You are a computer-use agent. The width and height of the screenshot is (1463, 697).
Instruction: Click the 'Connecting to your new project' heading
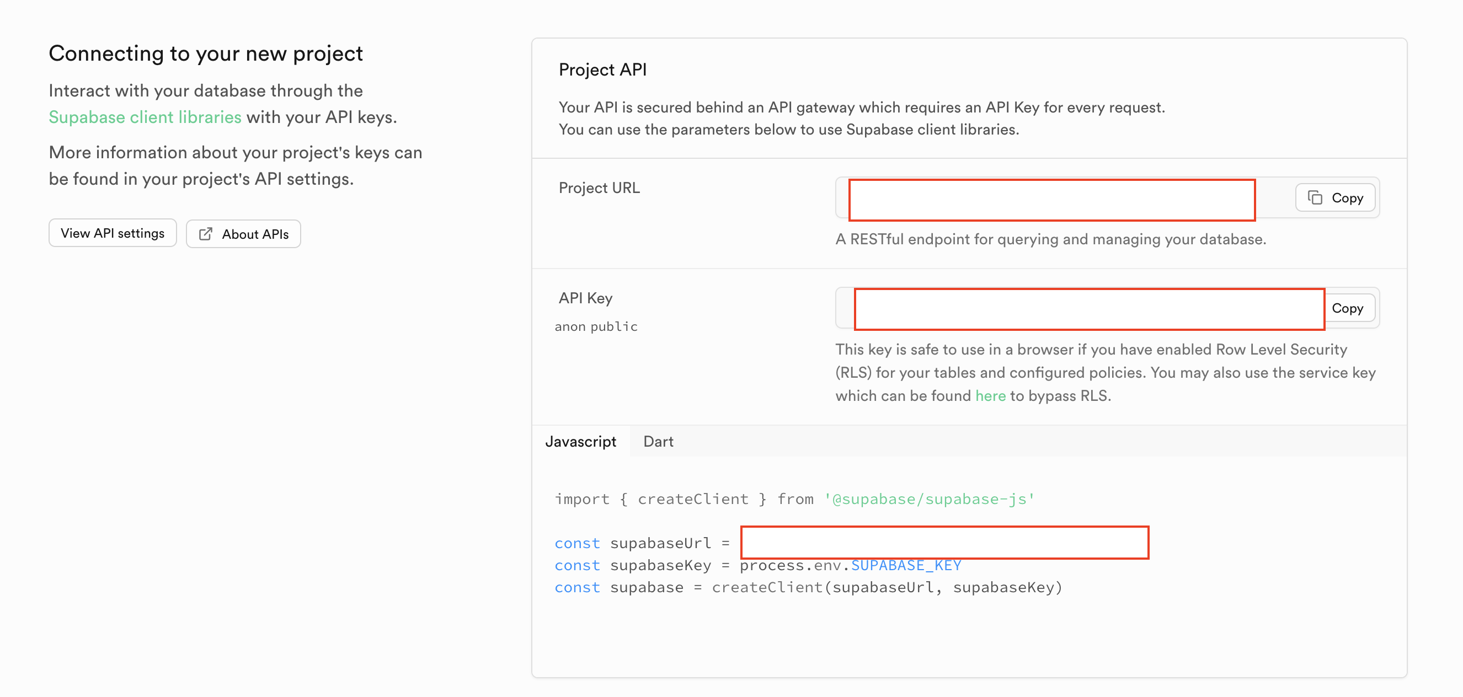pos(206,53)
